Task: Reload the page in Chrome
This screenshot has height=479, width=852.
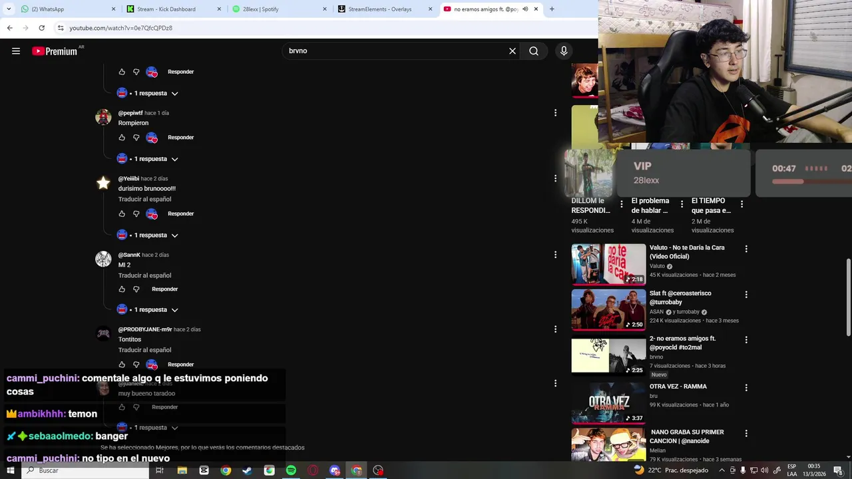Action: coord(41,28)
